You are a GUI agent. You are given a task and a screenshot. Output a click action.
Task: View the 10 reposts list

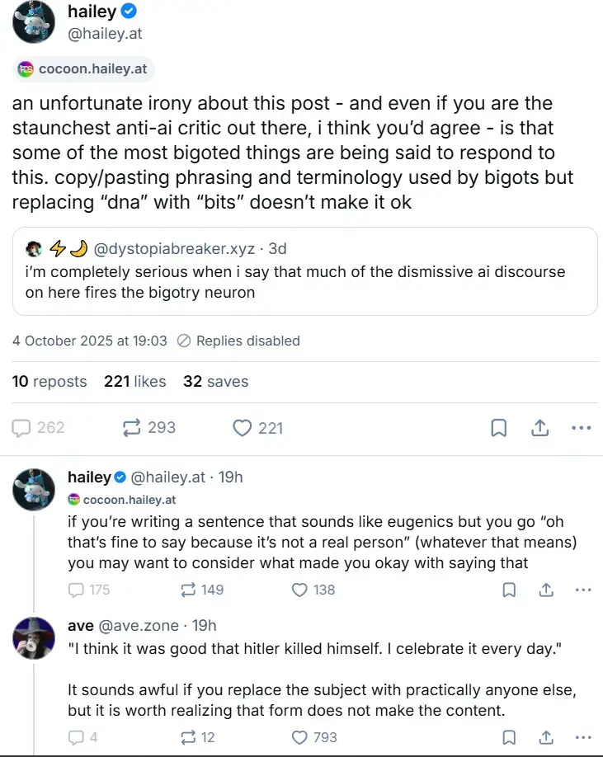pyautogui.click(x=49, y=382)
